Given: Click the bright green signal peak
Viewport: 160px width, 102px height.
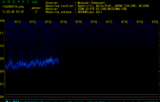Looking at the screenshot, I should (50, 60).
